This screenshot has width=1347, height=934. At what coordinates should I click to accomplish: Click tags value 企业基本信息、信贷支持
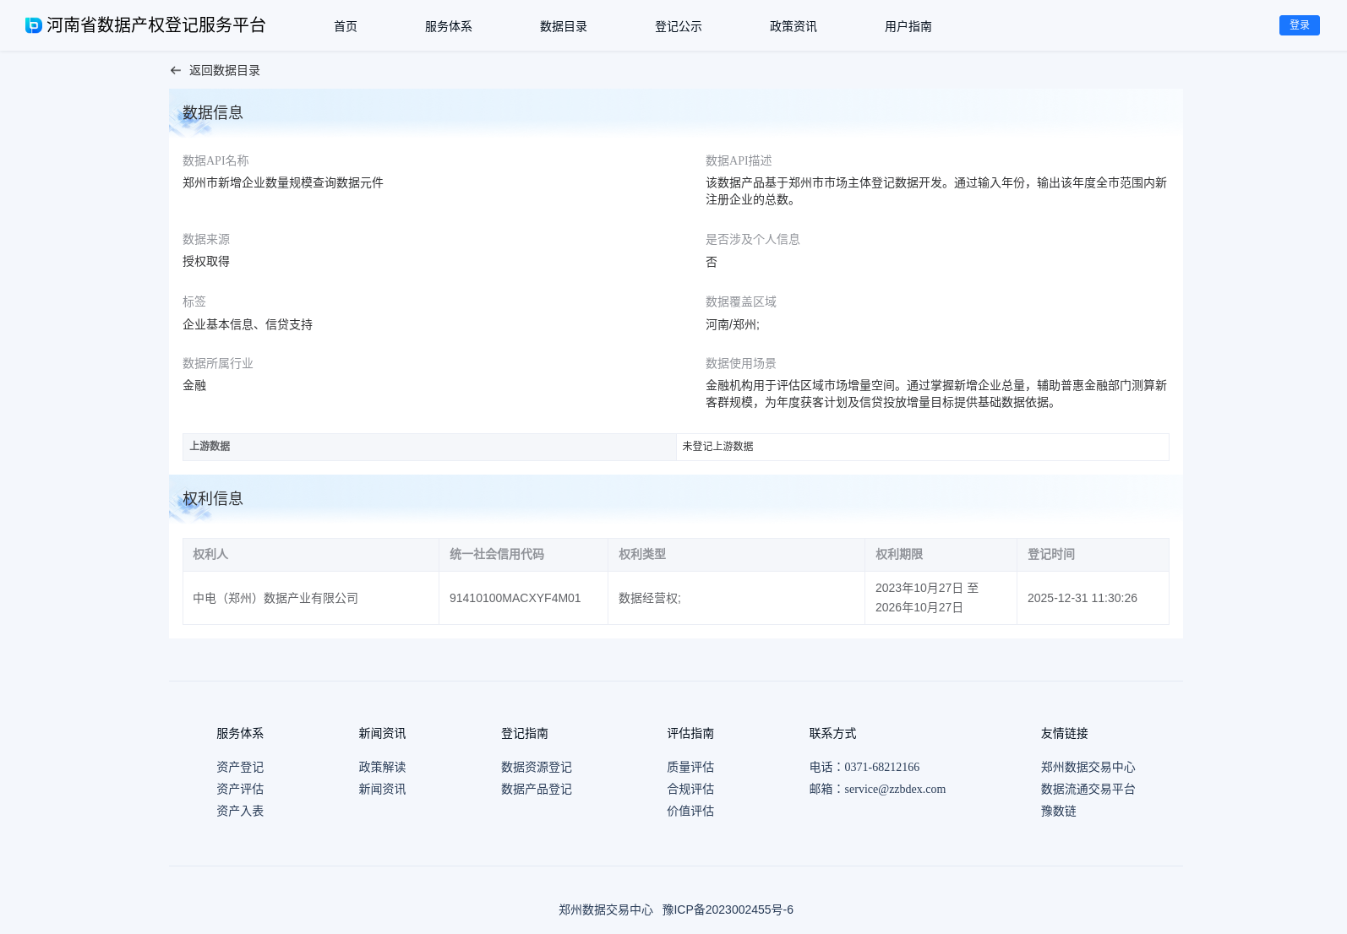(248, 324)
